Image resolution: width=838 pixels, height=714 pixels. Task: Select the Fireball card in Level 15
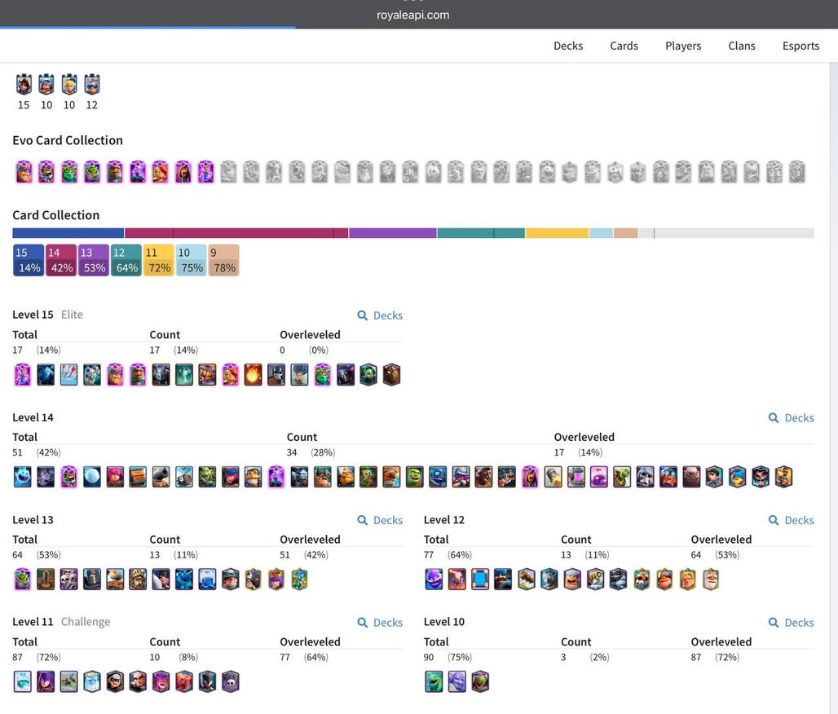tap(254, 375)
